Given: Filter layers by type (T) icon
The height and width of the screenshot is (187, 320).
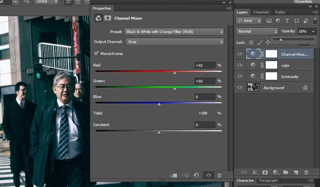Looking at the screenshot, I should point(287,20).
